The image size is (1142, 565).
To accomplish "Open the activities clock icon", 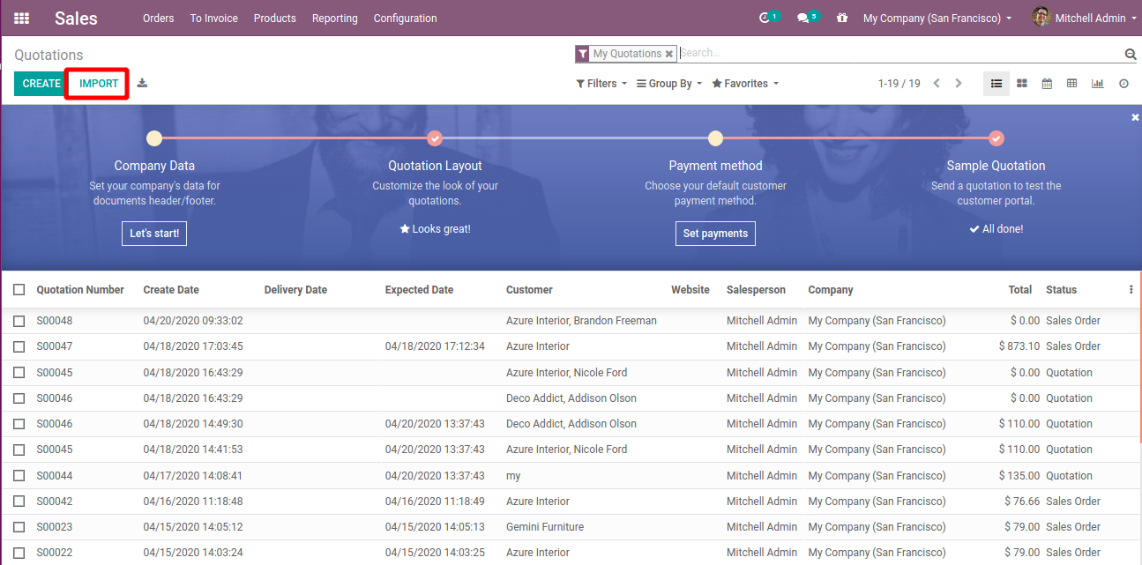I will [765, 18].
